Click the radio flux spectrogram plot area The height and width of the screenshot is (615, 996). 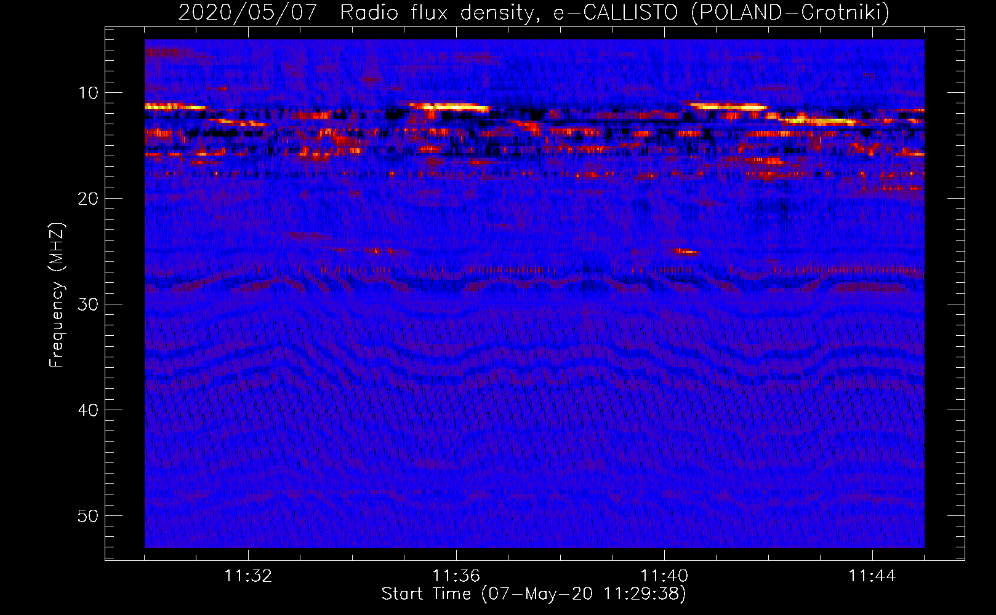coord(534,294)
